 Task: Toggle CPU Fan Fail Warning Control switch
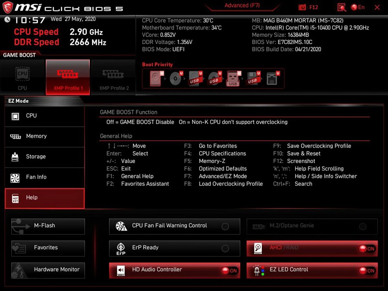[x=225, y=227]
